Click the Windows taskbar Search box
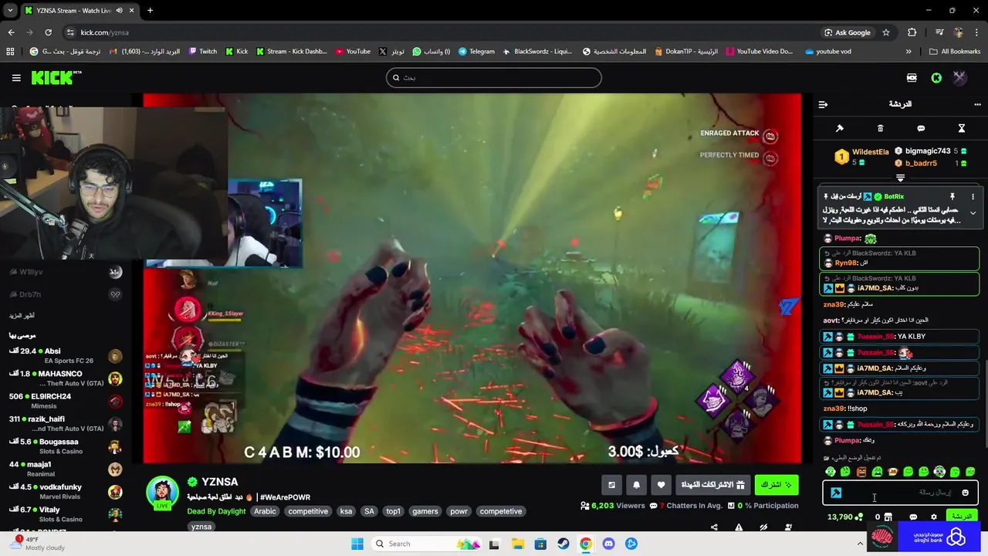988x556 pixels. 425,544
